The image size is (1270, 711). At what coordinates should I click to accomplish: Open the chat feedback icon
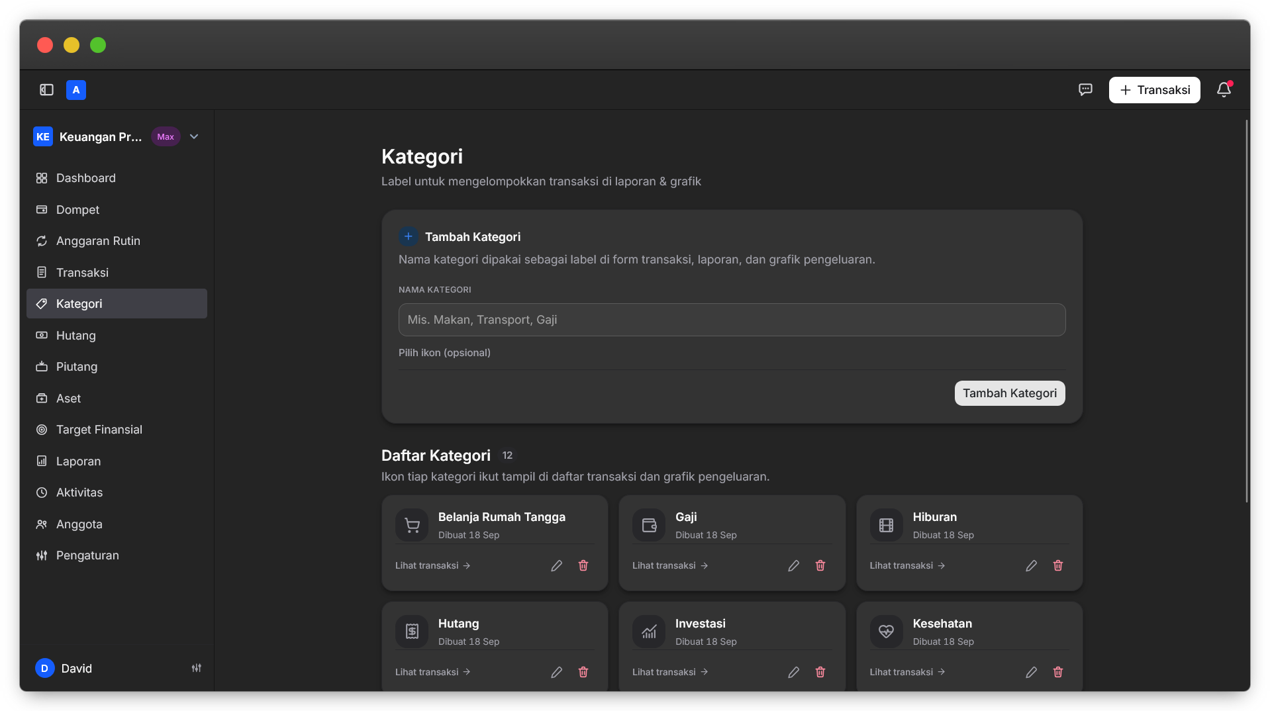[1085, 90]
